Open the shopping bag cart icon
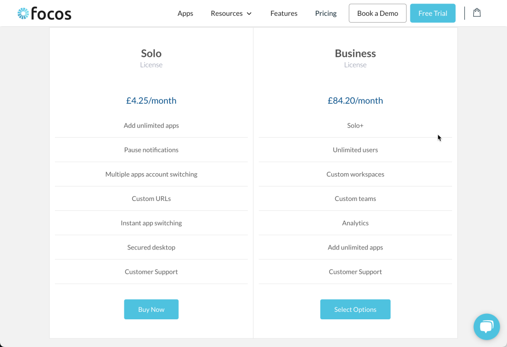507x347 pixels. [x=477, y=13]
